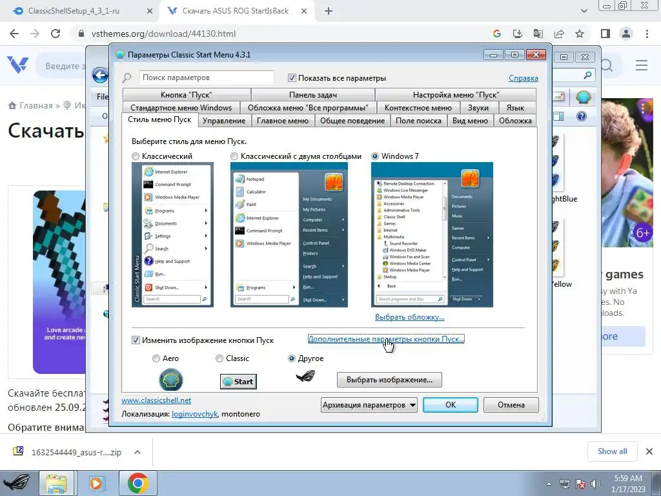Open Дополнительные параметры кнопки Пуск link

[x=386, y=339]
